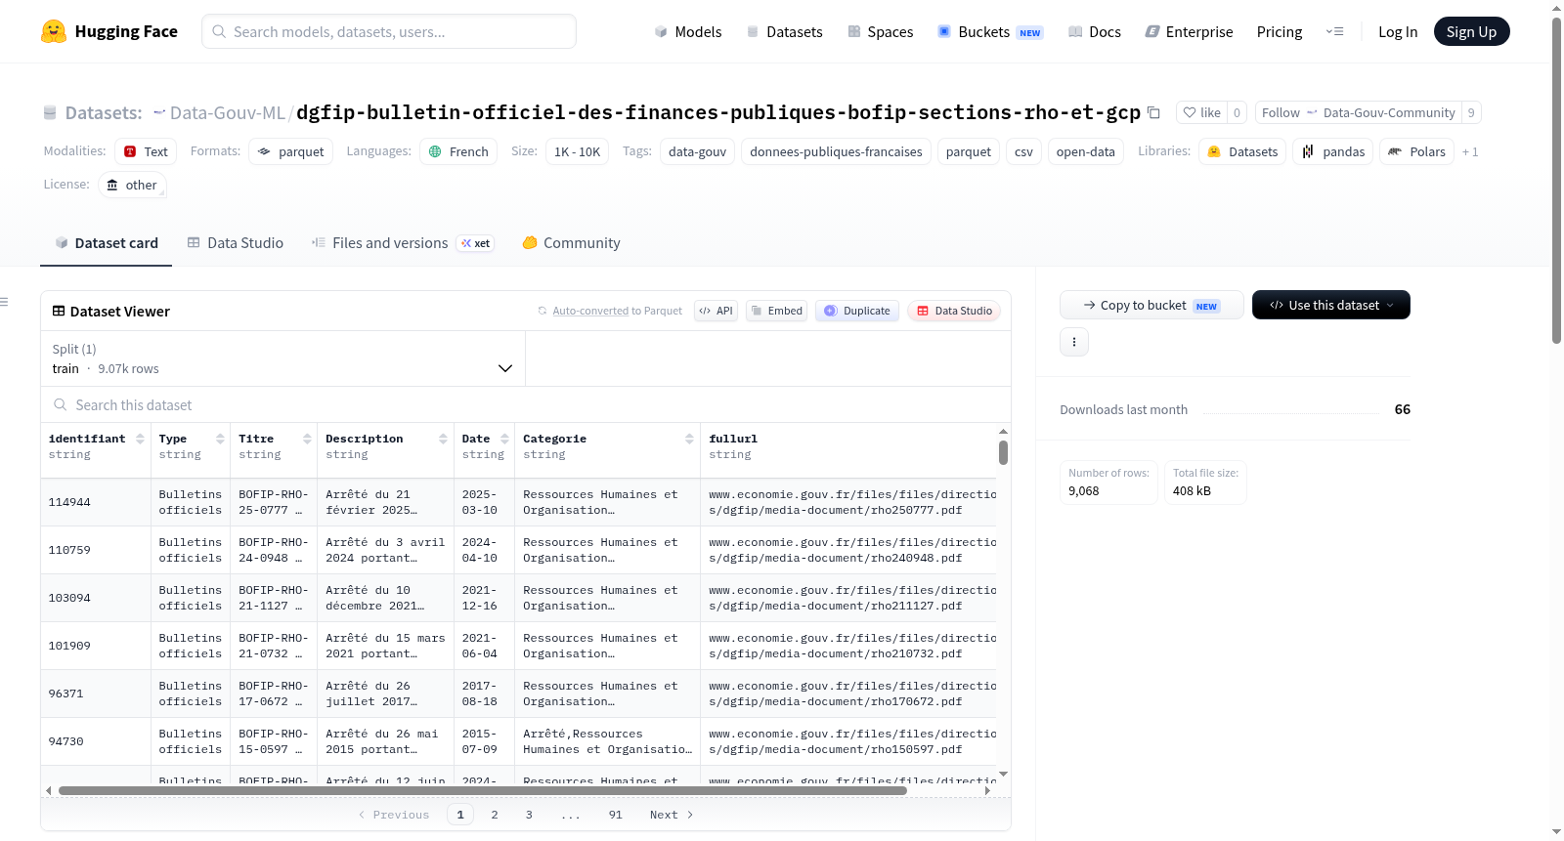This screenshot has height=841, width=1564.
Task: Click the Datasets library tag
Action: tap(1242, 151)
